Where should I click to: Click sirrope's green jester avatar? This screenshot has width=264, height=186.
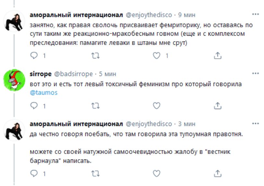click(15, 80)
